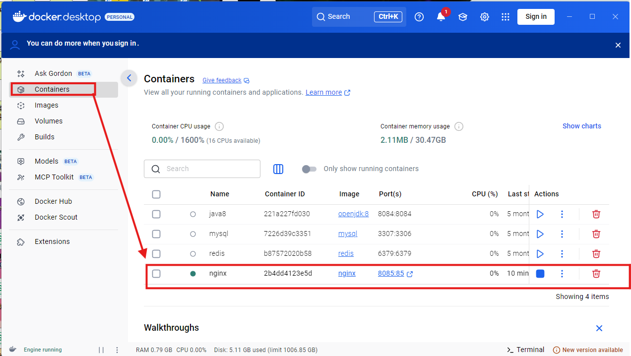Check the redis container checkbox

156,254
